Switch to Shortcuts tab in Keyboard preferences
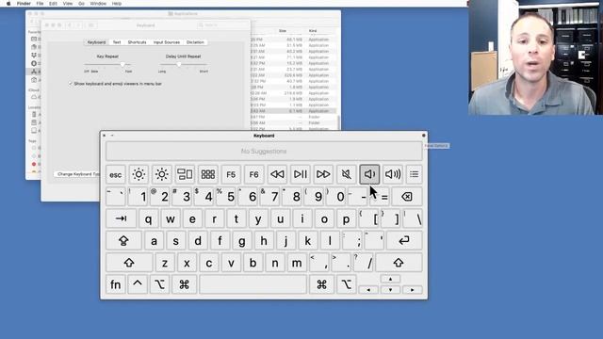 pyautogui.click(x=137, y=42)
